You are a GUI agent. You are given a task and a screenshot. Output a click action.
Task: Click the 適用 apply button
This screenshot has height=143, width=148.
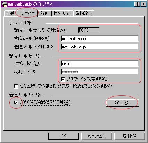[130, 136]
